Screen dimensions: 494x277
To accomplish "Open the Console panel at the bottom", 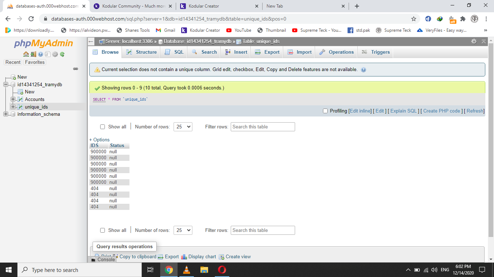I will [x=105, y=259].
